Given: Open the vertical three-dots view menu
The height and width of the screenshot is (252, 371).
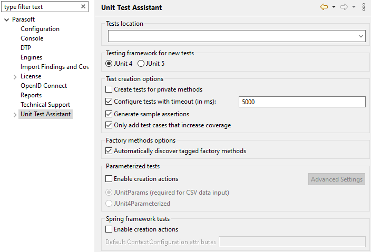Looking at the screenshot, I should [364, 7].
